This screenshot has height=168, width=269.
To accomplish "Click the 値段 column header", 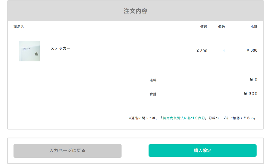I will click(204, 27).
